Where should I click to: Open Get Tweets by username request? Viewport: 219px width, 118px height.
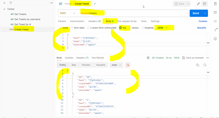[27, 19]
